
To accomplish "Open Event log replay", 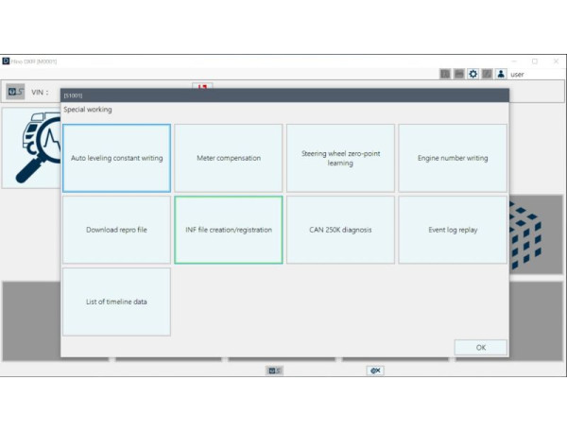I will (x=453, y=230).
